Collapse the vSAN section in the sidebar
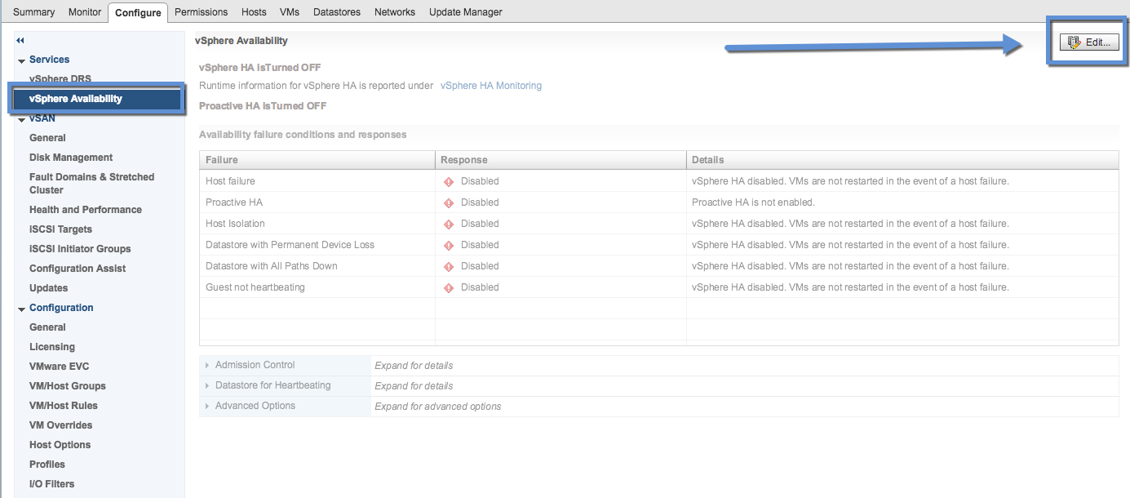 click(21, 119)
